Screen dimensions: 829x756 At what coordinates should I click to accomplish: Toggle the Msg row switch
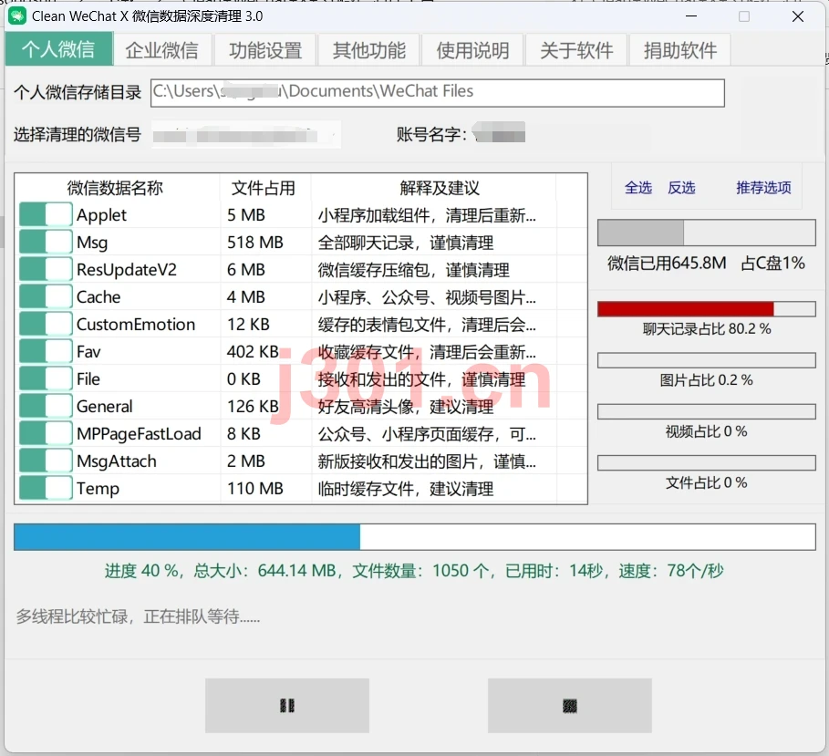click(46, 243)
